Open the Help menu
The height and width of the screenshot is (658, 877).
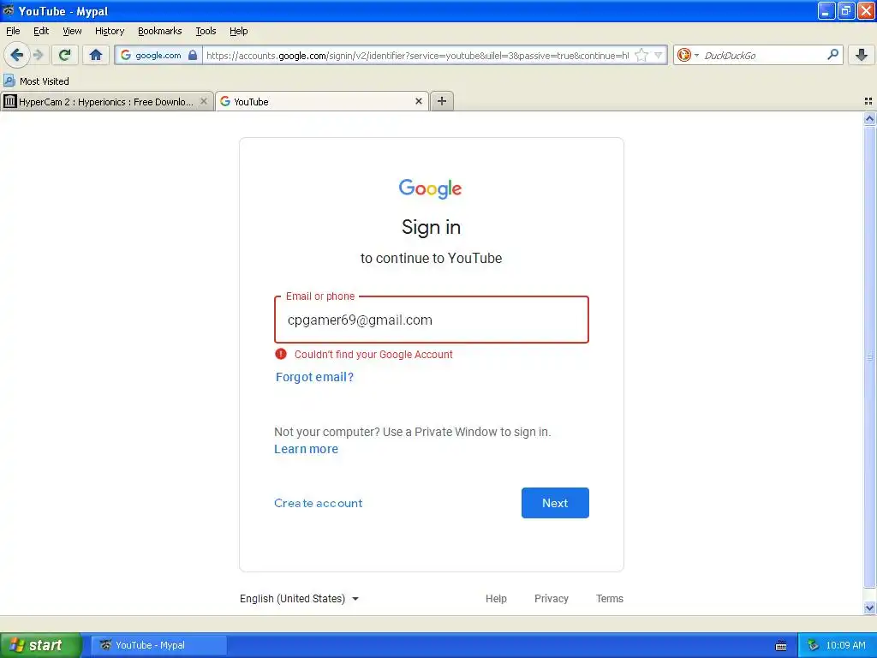coord(239,31)
